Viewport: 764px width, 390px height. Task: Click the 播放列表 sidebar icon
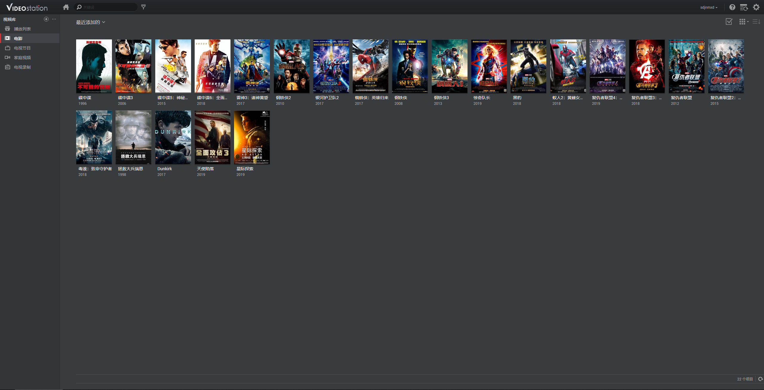tap(7, 29)
